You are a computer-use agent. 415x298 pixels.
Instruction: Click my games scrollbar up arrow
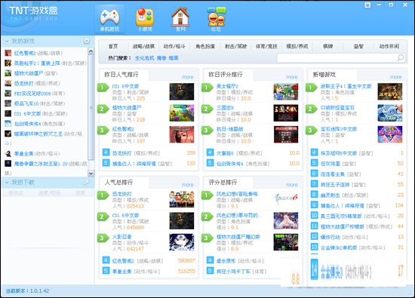pyautogui.click(x=91, y=51)
